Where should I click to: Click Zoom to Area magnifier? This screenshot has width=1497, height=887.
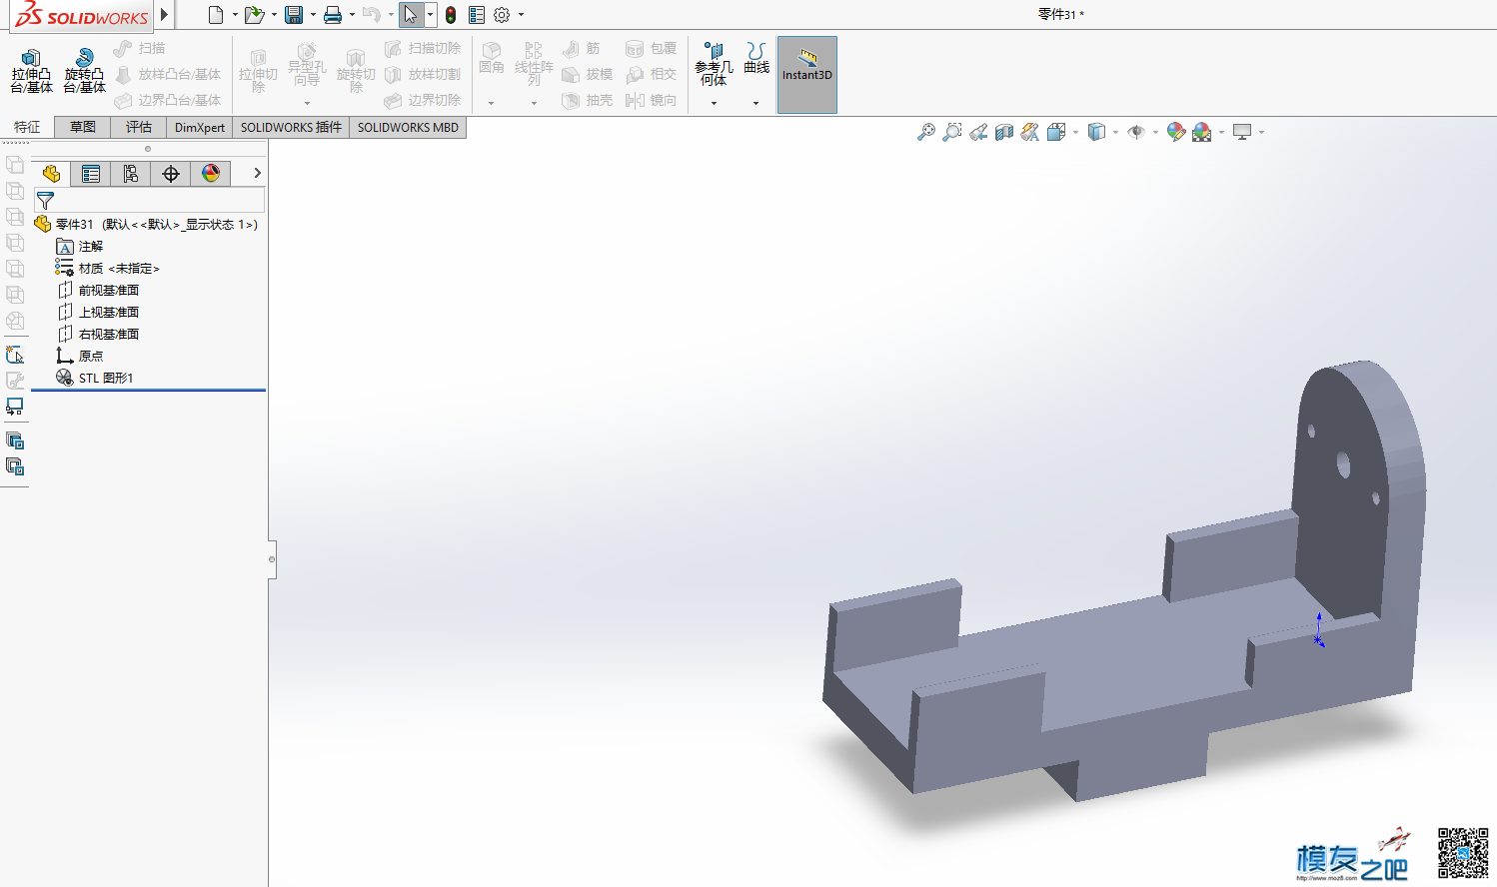pos(952,132)
